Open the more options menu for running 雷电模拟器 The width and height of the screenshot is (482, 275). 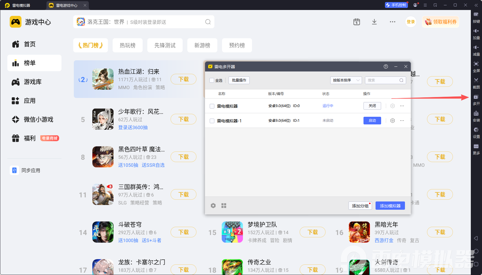click(402, 106)
